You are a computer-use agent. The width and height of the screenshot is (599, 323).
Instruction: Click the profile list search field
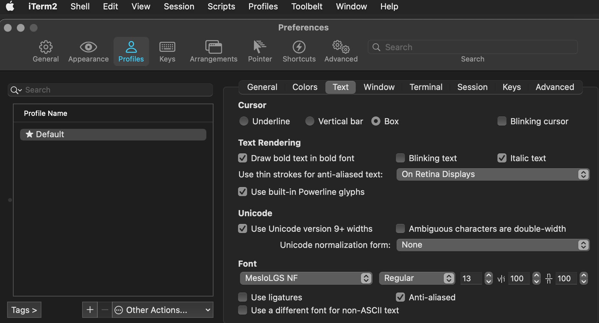pyautogui.click(x=110, y=90)
